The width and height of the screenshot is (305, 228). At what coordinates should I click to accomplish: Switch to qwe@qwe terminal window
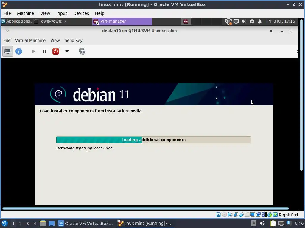50,21
